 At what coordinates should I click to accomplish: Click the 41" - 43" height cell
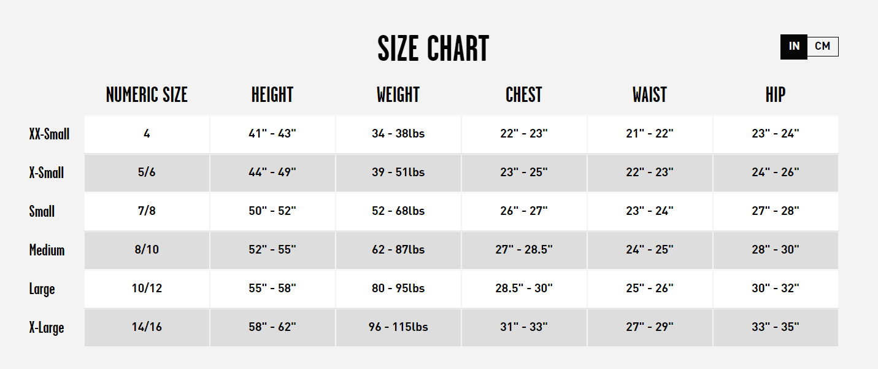[272, 134]
